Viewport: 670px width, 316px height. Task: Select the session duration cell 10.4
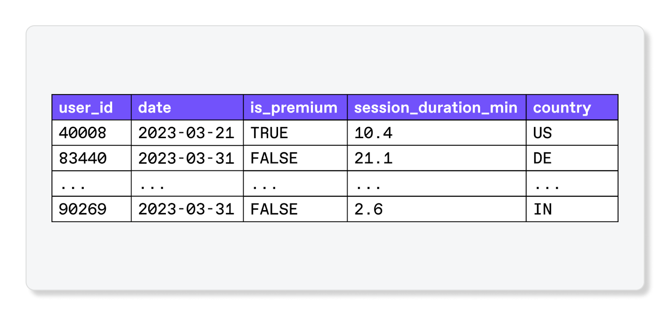coord(373,133)
